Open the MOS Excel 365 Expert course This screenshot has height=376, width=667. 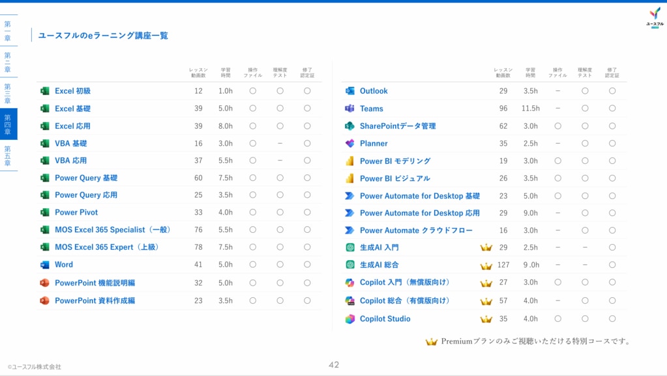pyautogui.click(x=107, y=247)
